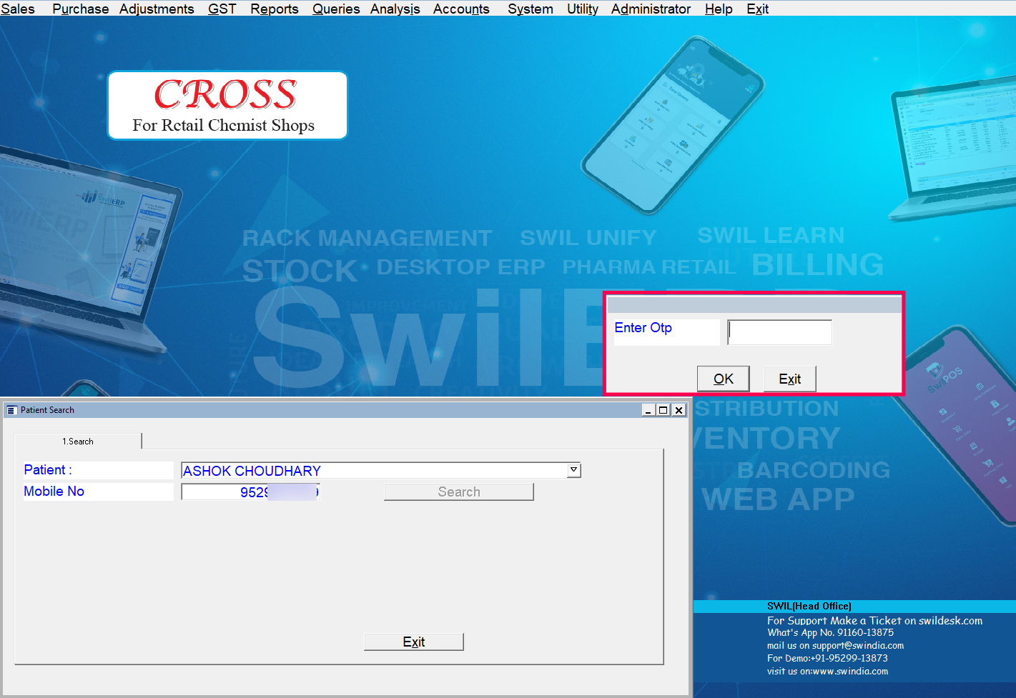The height and width of the screenshot is (698, 1016).
Task: Select the 1.Search tab
Action: 78,442
